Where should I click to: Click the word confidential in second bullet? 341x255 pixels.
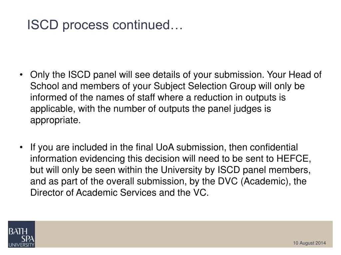click(274, 147)
